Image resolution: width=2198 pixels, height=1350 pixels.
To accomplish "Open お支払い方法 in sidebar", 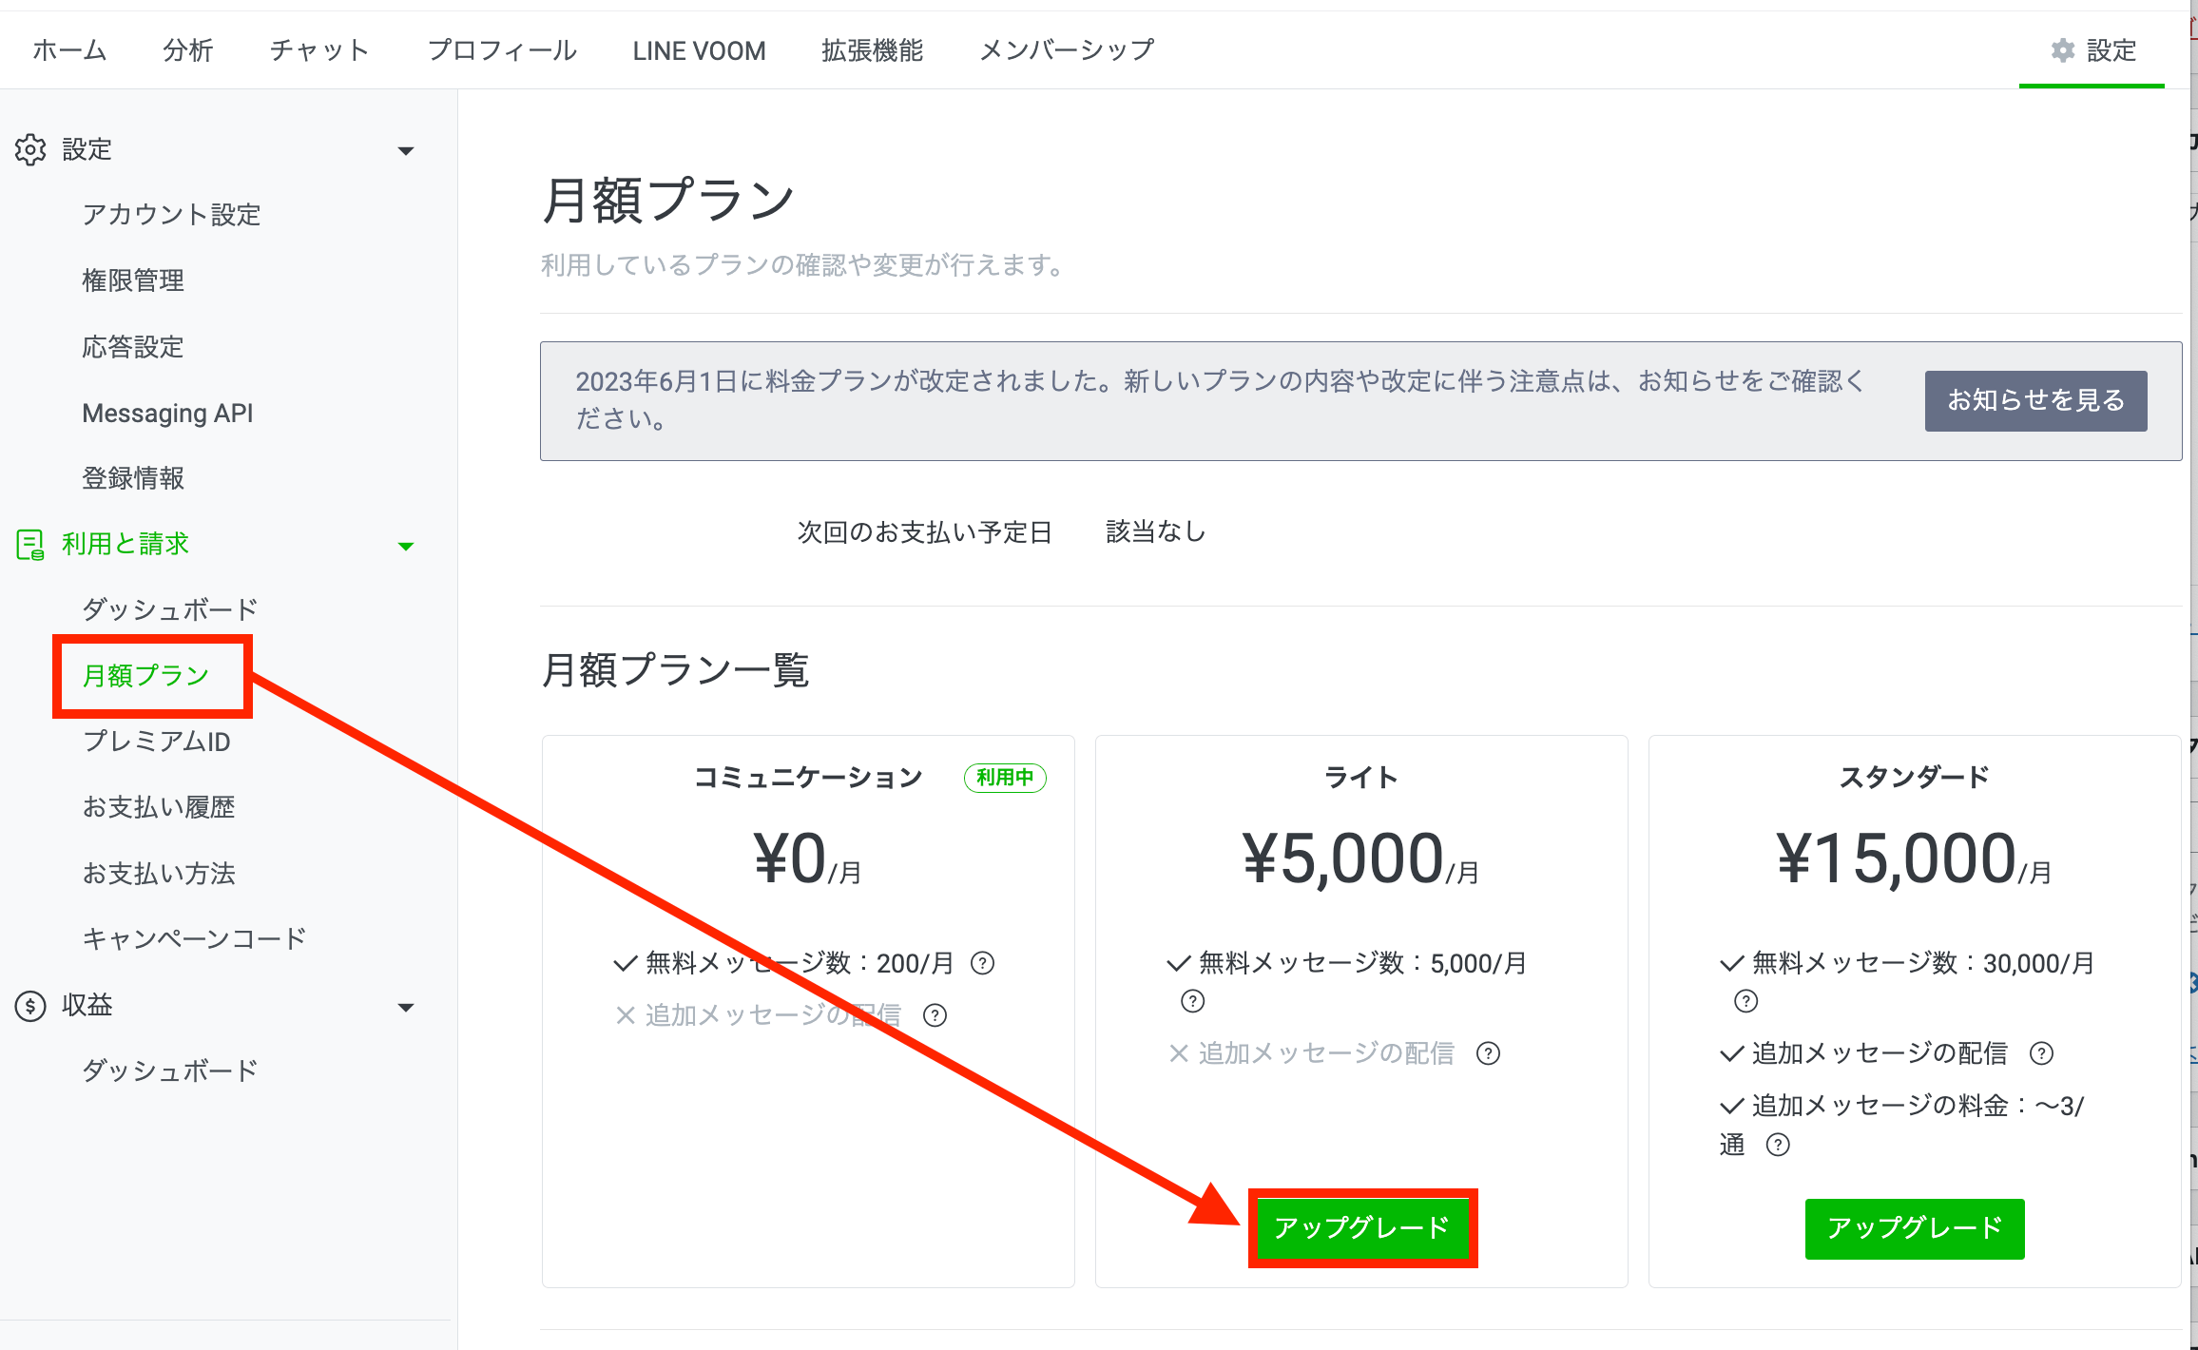I will pos(159,873).
